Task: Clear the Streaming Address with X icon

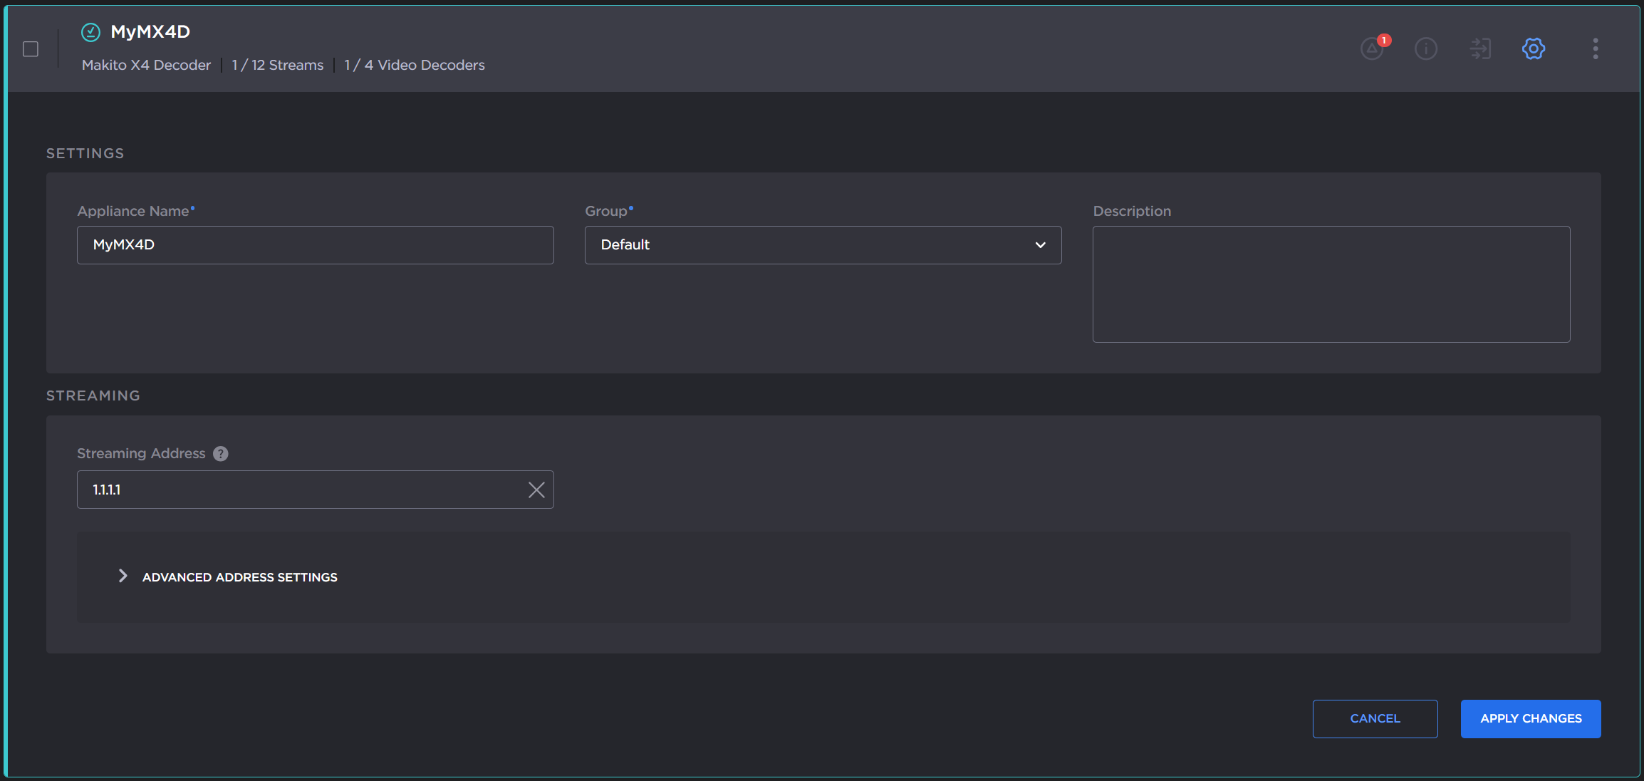Action: (x=536, y=490)
